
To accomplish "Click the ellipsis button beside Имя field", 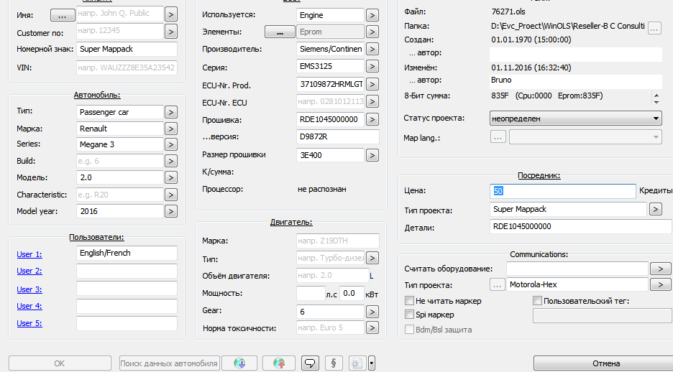I will [62, 14].
